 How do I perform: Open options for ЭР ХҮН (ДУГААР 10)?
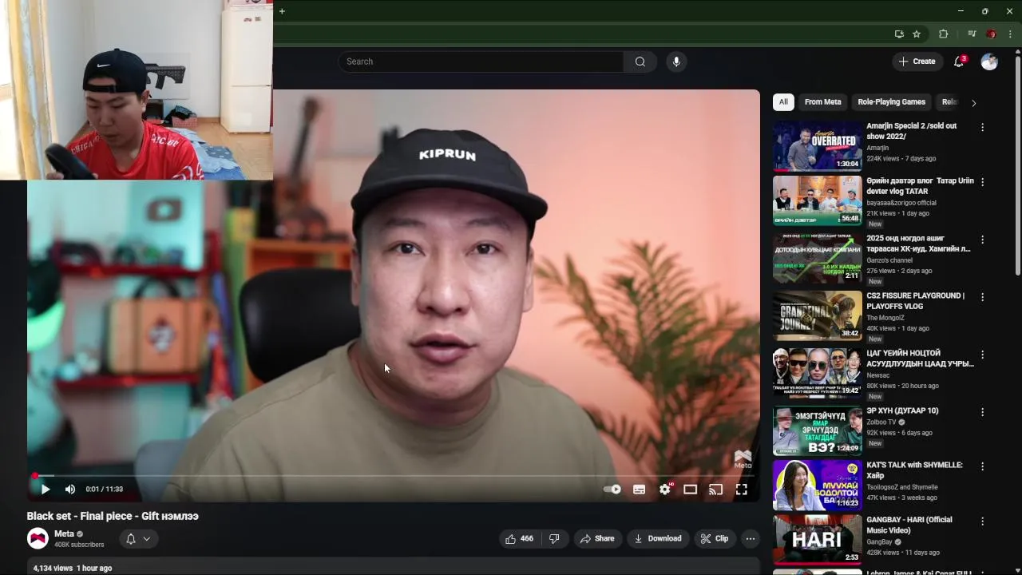(x=982, y=411)
